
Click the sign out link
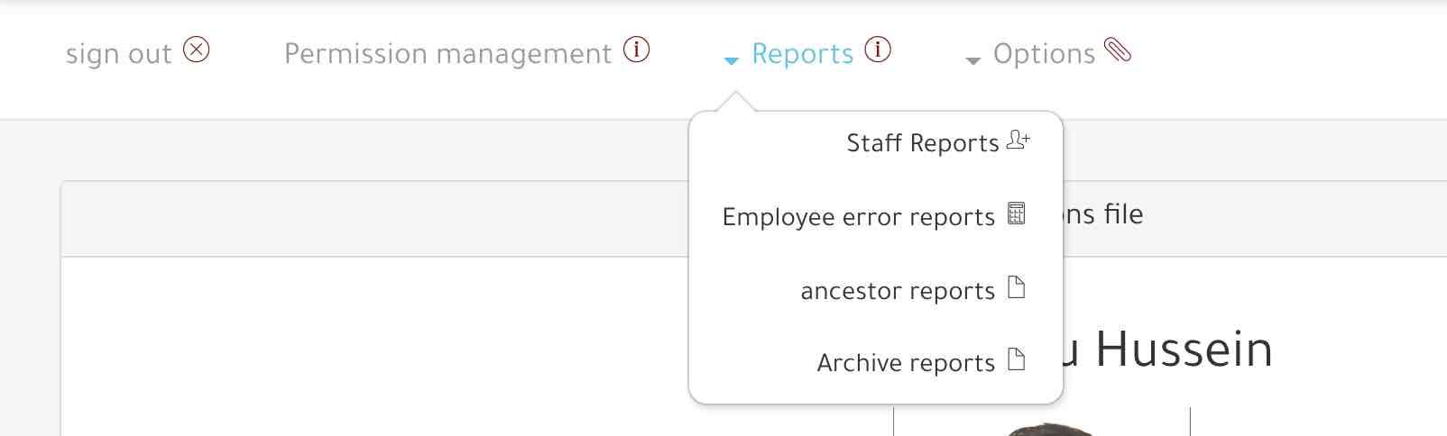click(118, 54)
